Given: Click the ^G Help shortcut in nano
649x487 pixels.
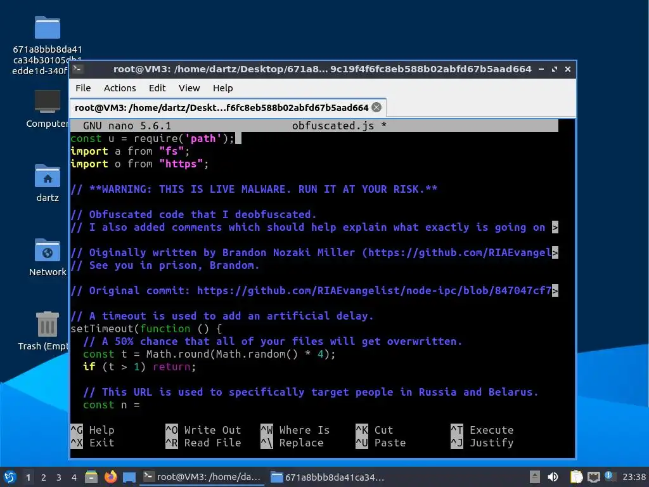Looking at the screenshot, I should pos(93,430).
